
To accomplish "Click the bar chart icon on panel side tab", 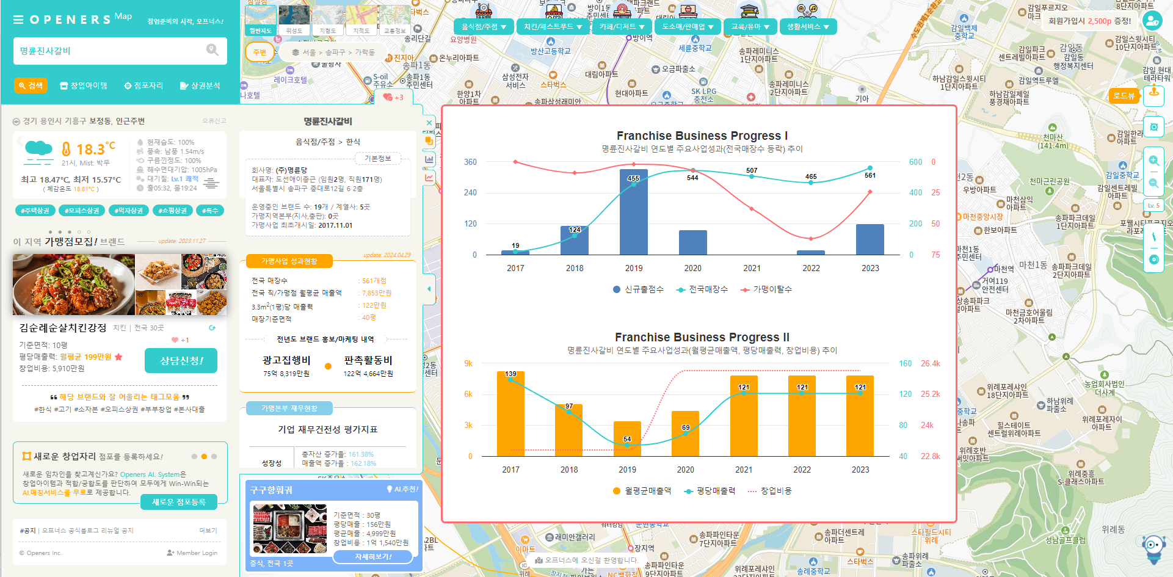I will 429,159.
